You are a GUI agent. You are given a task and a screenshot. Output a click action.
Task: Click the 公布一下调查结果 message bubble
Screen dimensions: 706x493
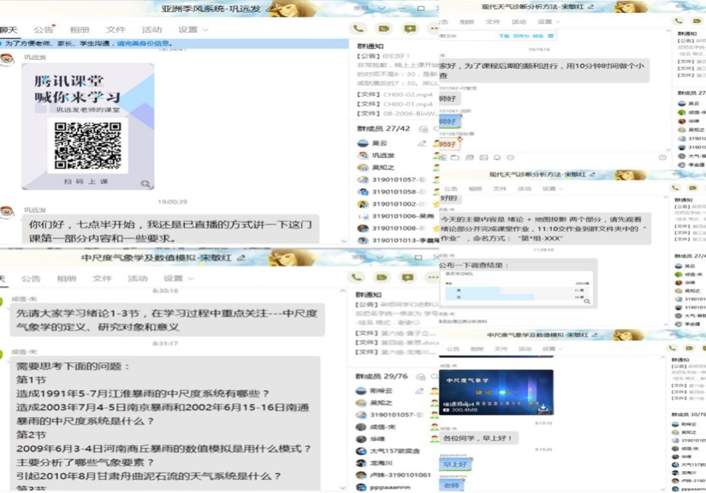pos(518,283)
